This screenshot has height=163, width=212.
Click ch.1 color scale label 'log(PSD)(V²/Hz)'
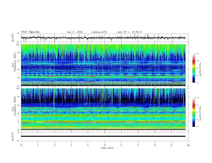(x=200, y=70)
